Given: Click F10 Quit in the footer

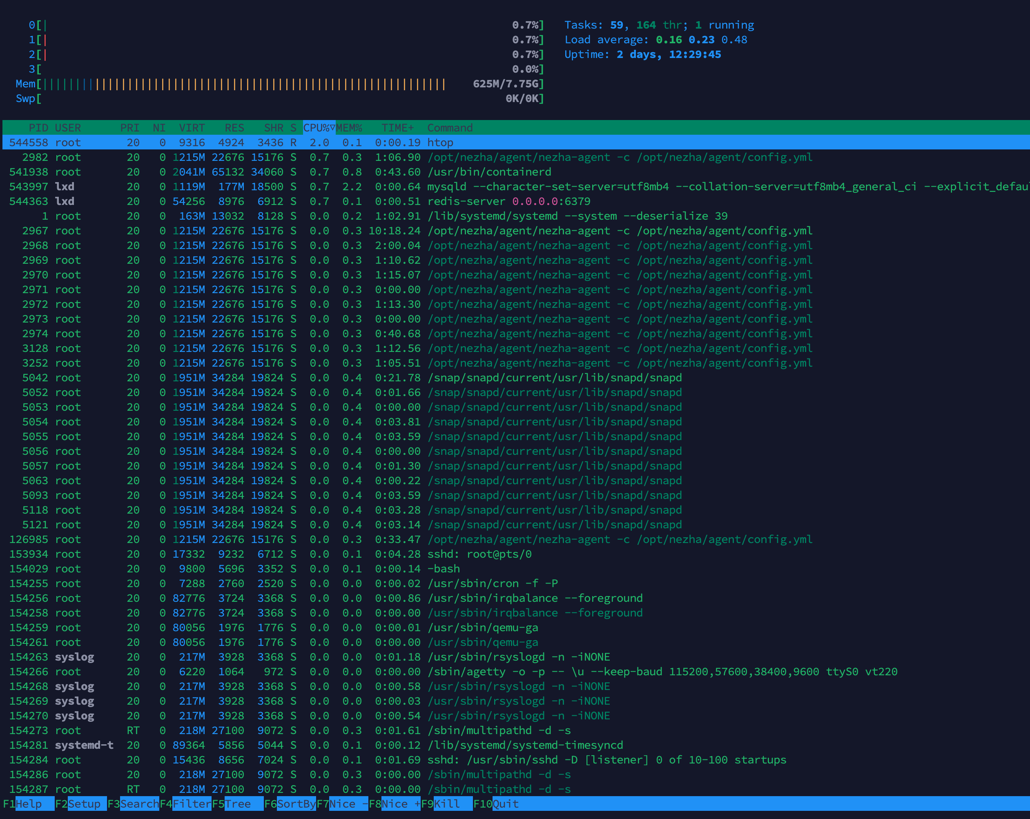Looking at the screenshot, I should [x=505, y=804].
